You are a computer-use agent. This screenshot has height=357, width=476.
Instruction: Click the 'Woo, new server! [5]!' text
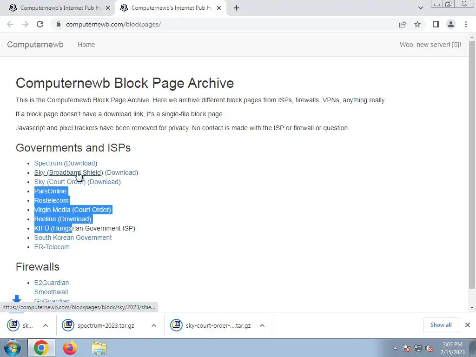(x=430, y=45)
